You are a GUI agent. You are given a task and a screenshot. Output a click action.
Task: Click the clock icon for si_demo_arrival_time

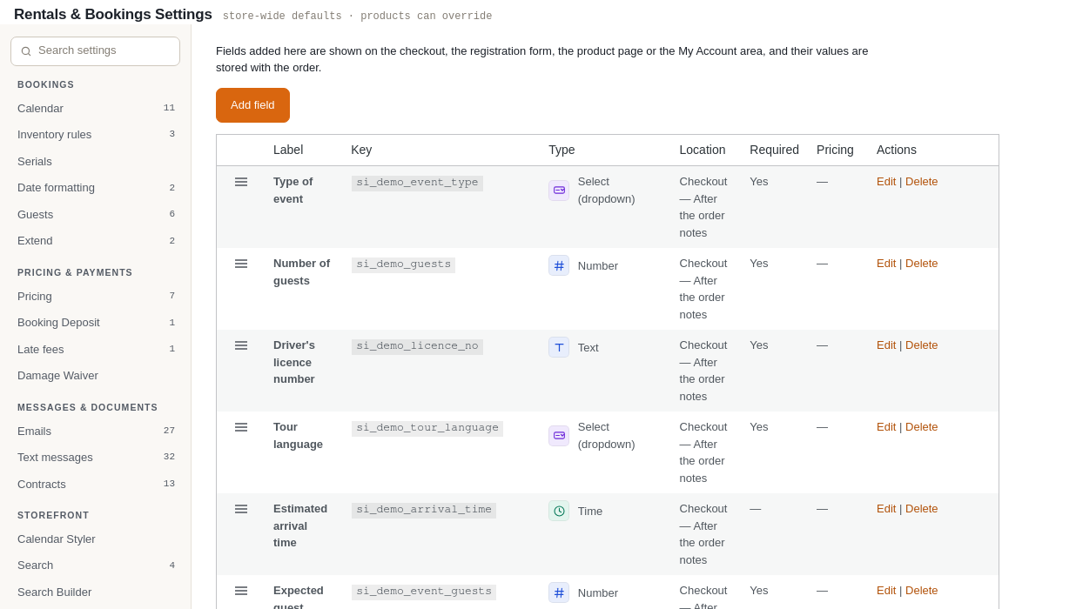559,511
